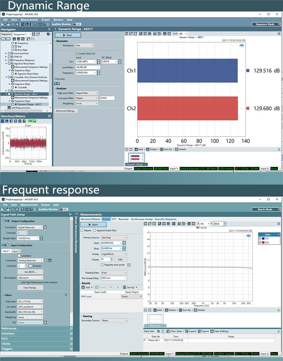Click the Export icon in Data Sets bar
The image size is (283, 361).
(200, 331)
